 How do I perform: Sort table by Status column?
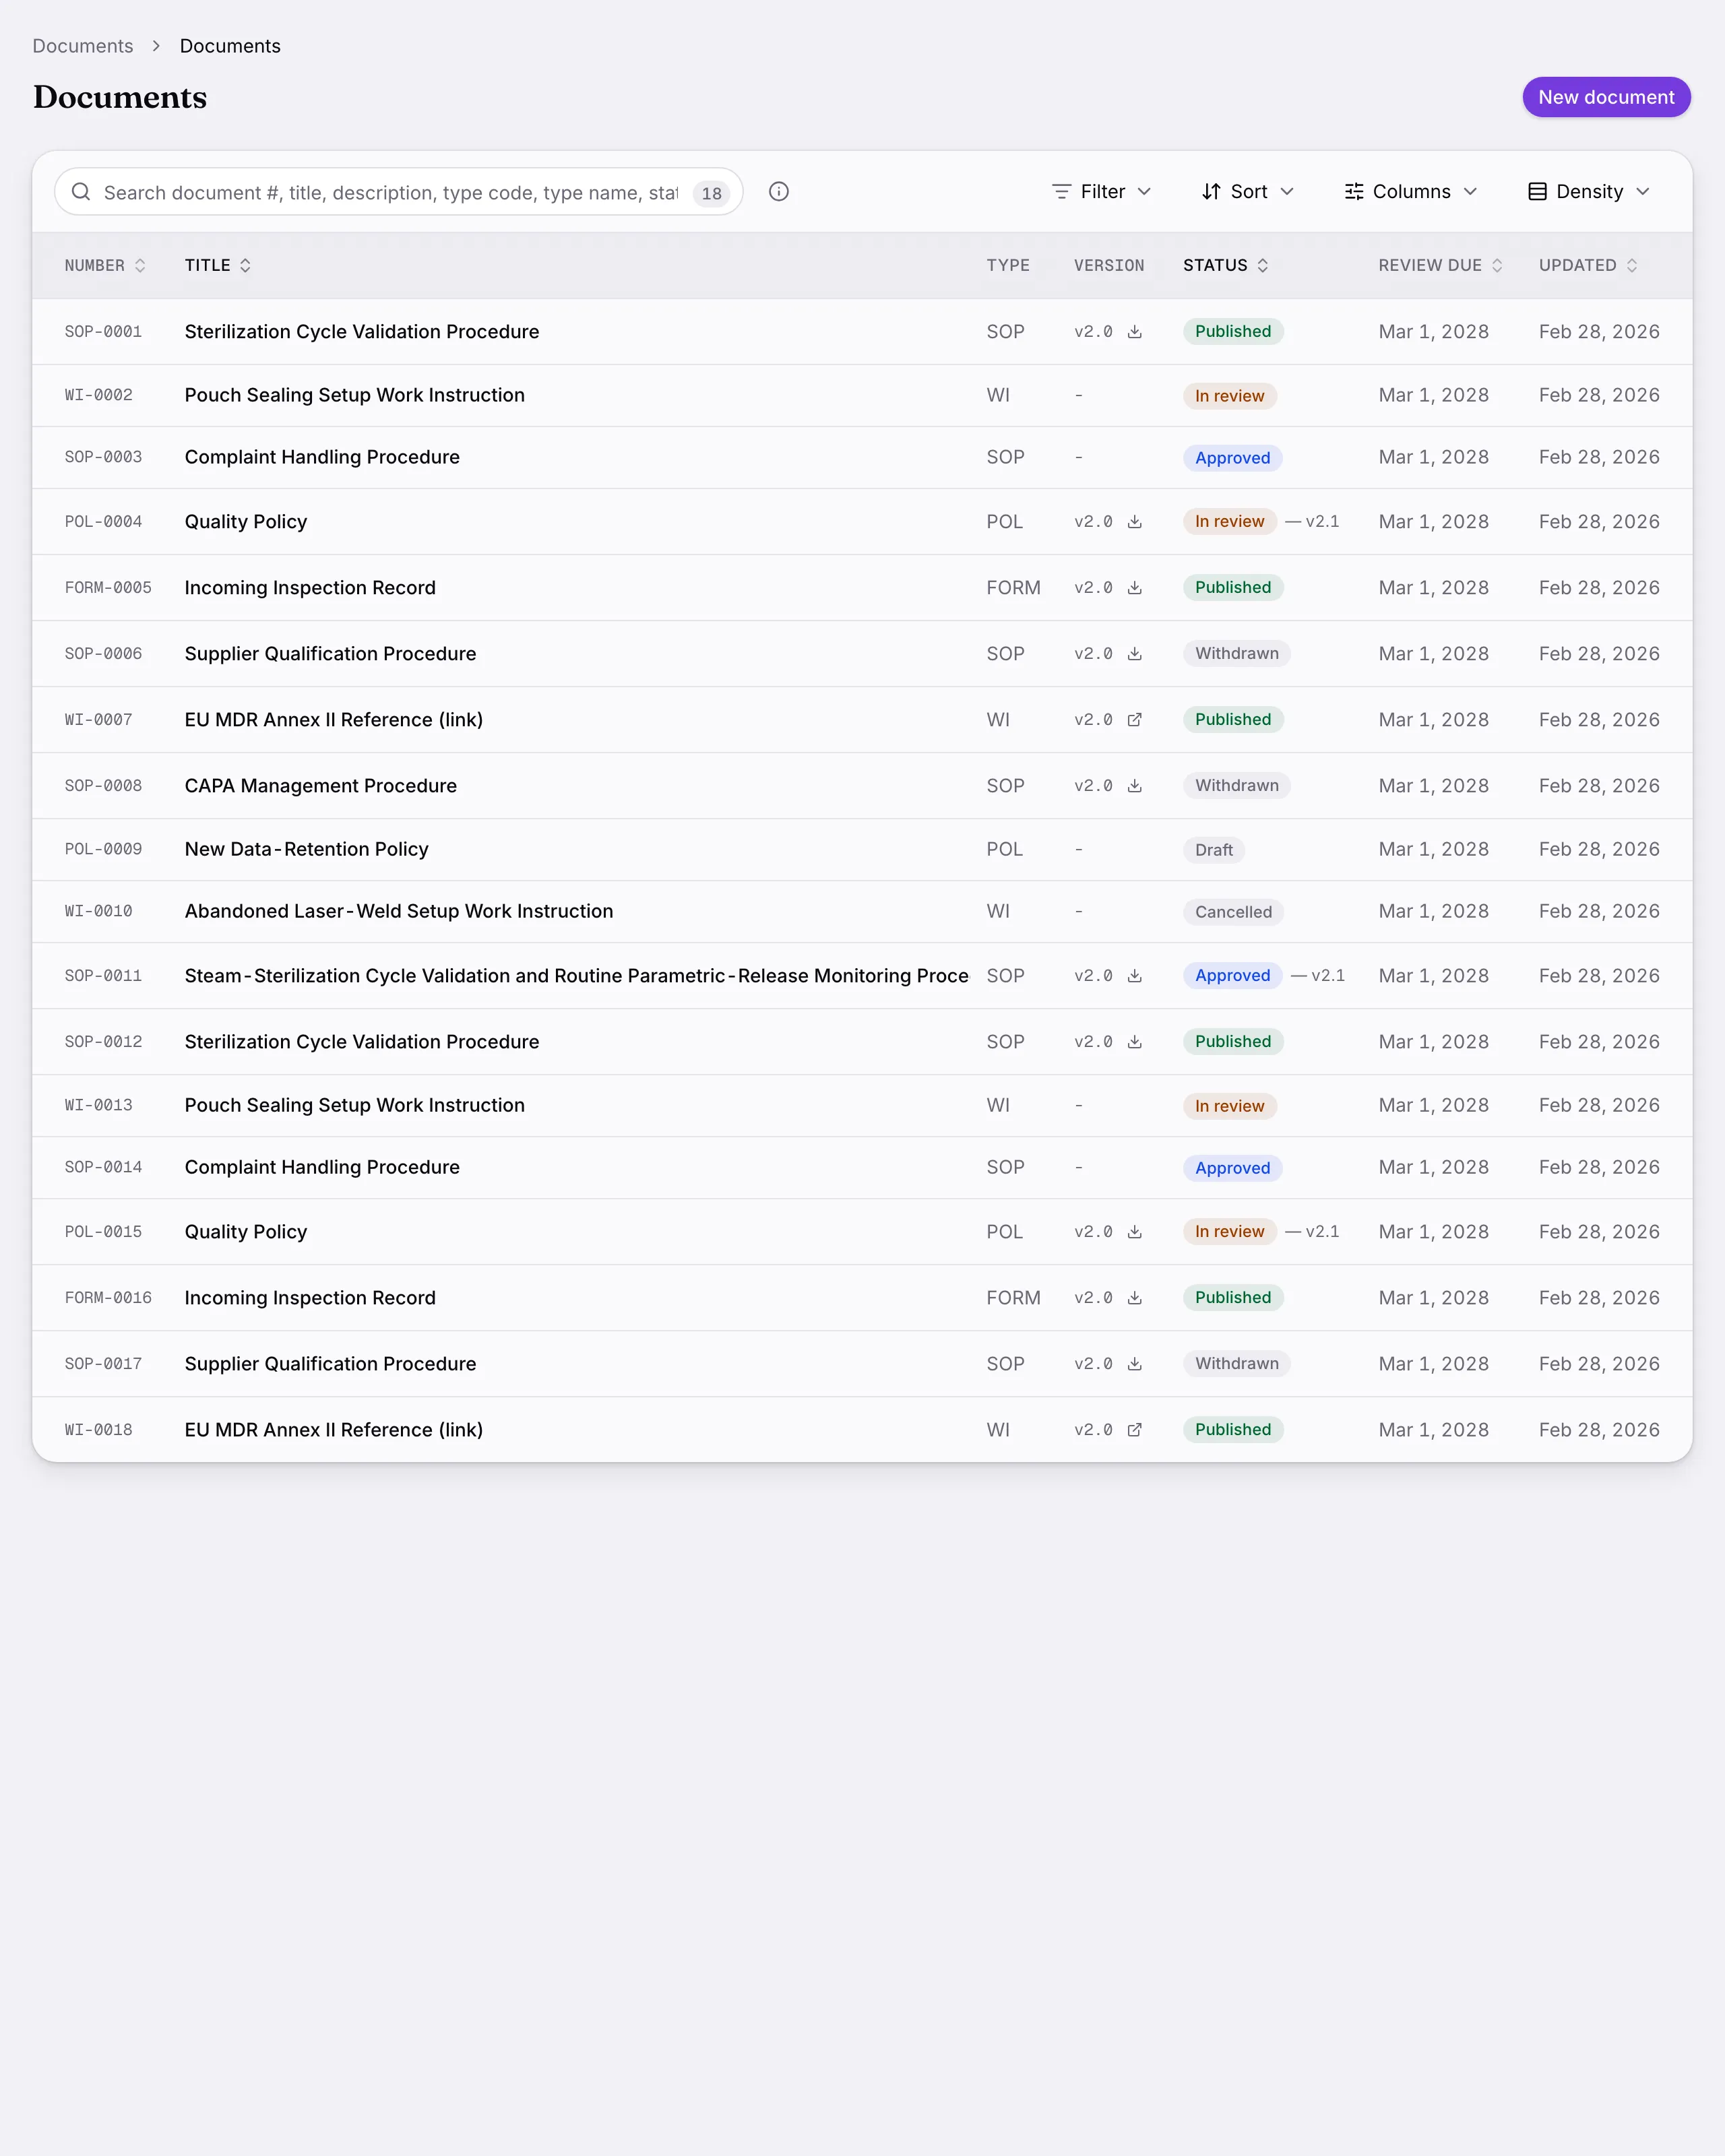point(1226,266)
